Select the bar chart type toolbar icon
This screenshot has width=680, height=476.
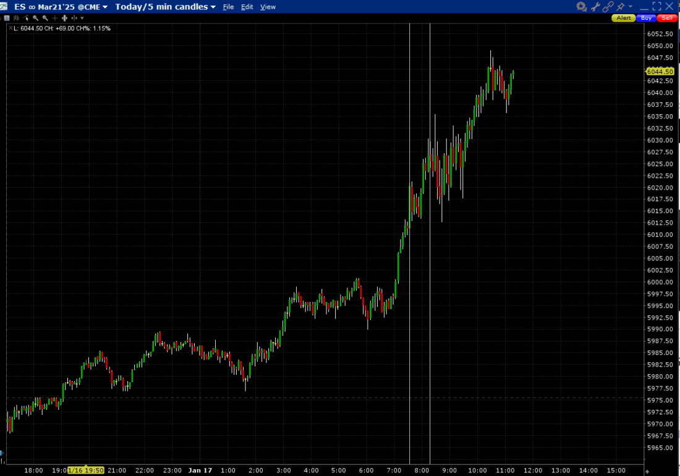click(x=17, y=18)
